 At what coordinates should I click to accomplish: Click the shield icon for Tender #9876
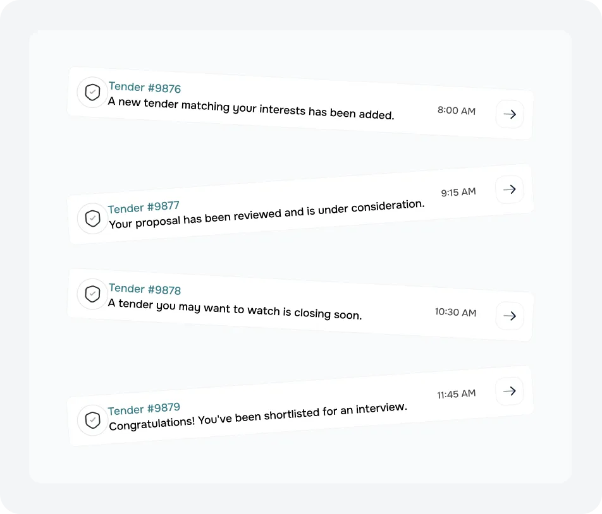(92, 92)
